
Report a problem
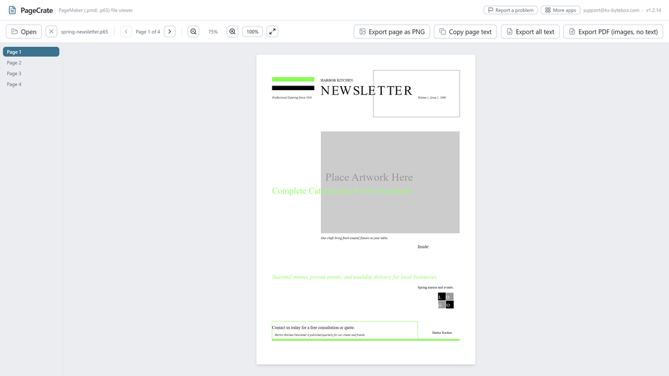coord(510,10)
